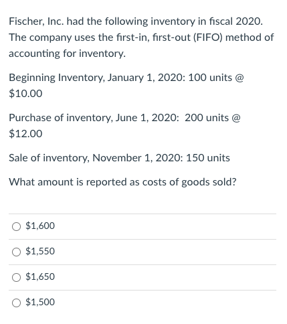Click the Purchase of inventory, June 1 line

pyautogui.click(x=124, y=118)
